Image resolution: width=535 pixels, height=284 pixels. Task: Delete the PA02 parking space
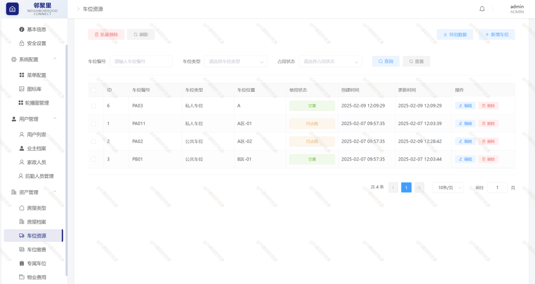[x=489, y=141]
